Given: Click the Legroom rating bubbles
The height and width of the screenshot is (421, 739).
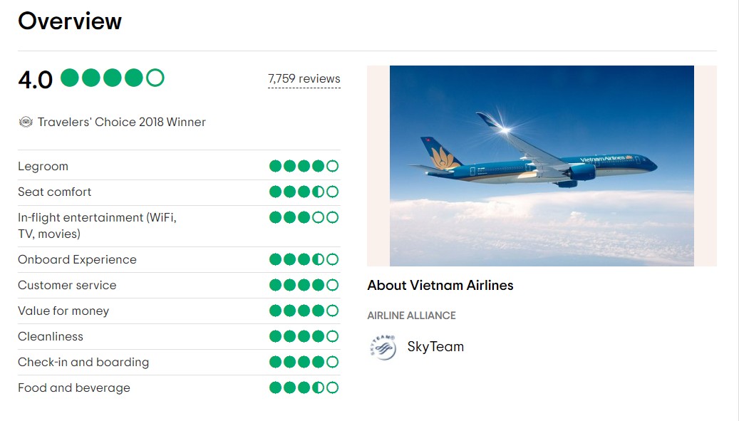Looking at the screenshot, I should point(303,166).
